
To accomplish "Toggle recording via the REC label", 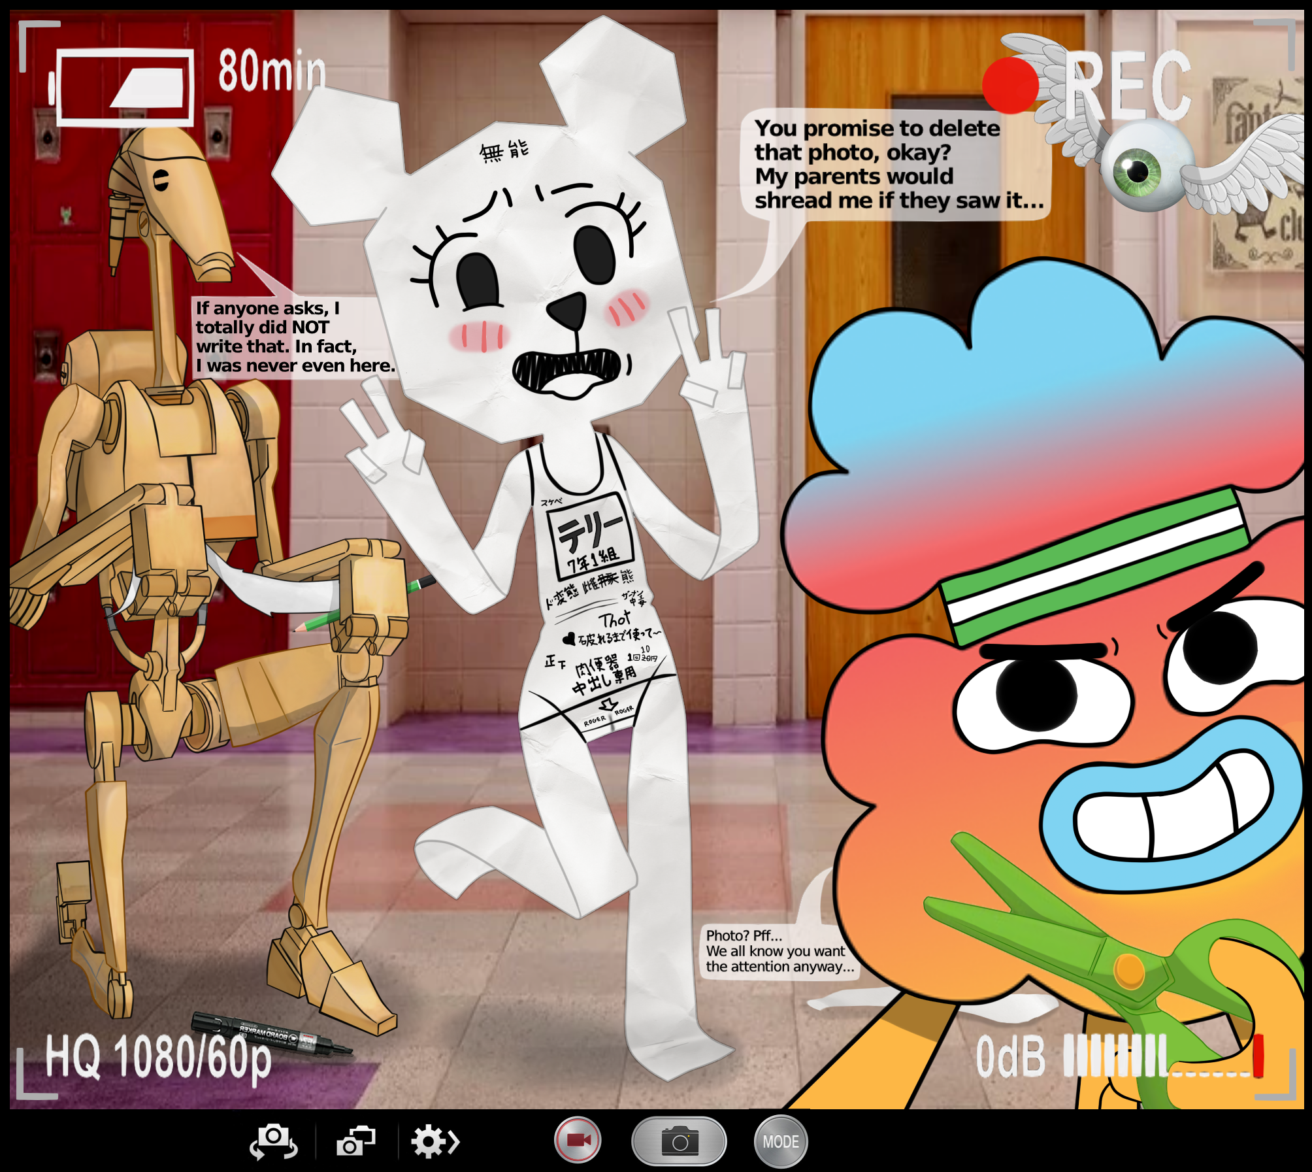I will [x=1128, y=86].
